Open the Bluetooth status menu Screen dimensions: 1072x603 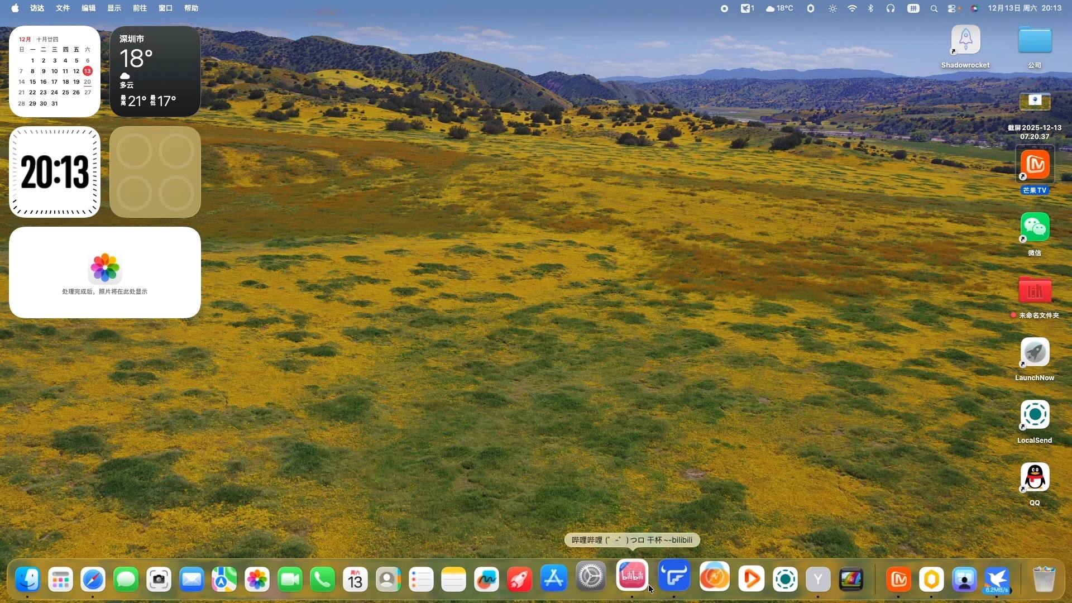[x=870, y=8]
